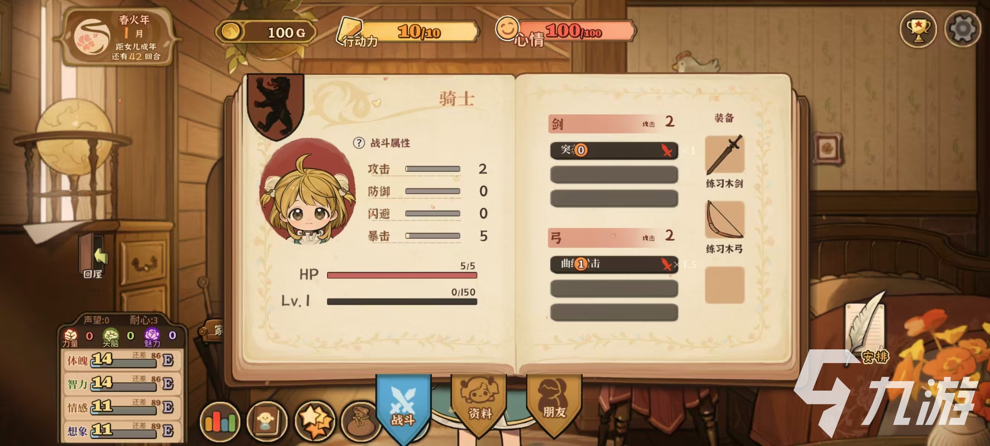Open the settings gear icon
This screenshot has width=990, height=446.
(962, 29)
